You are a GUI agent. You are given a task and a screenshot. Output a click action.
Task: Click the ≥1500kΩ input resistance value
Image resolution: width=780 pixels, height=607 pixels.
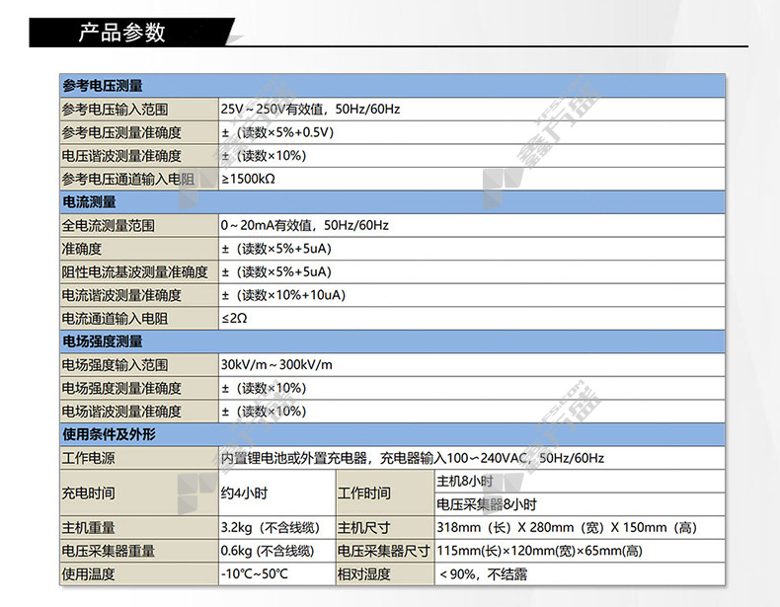(x=246, y=180)
